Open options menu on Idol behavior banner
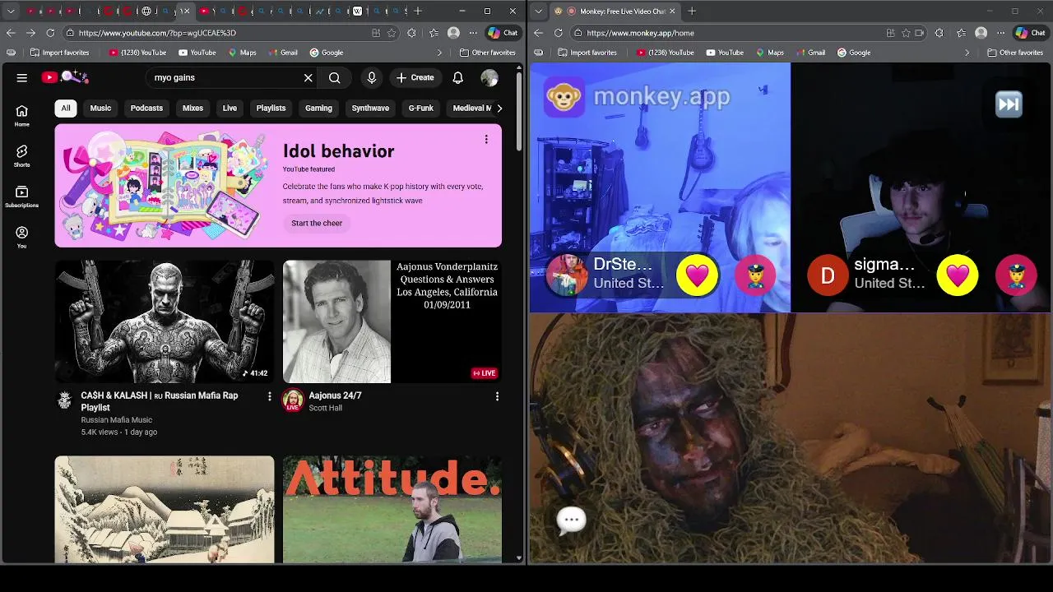The image size is (1053, 592). pos(486,139)
